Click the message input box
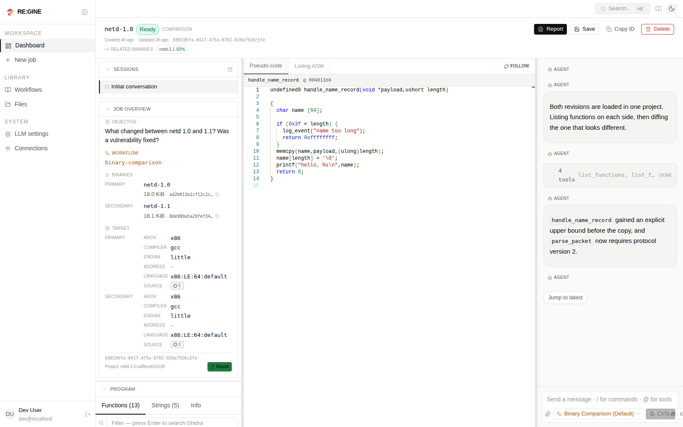Screen dimensions: 683x427 click(610, 399)
